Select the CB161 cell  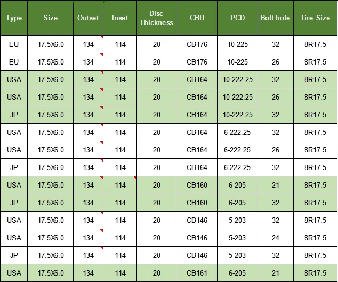197,273
